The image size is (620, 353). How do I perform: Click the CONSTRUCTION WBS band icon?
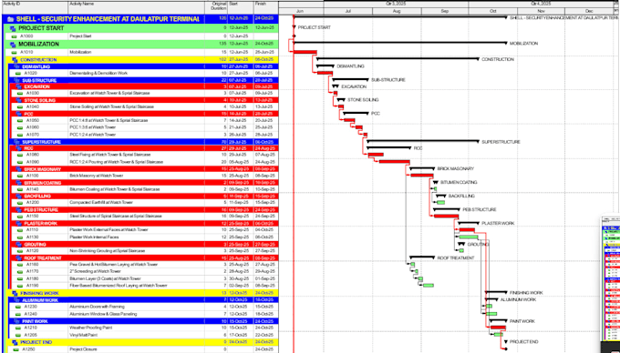[x=15, y=60]
